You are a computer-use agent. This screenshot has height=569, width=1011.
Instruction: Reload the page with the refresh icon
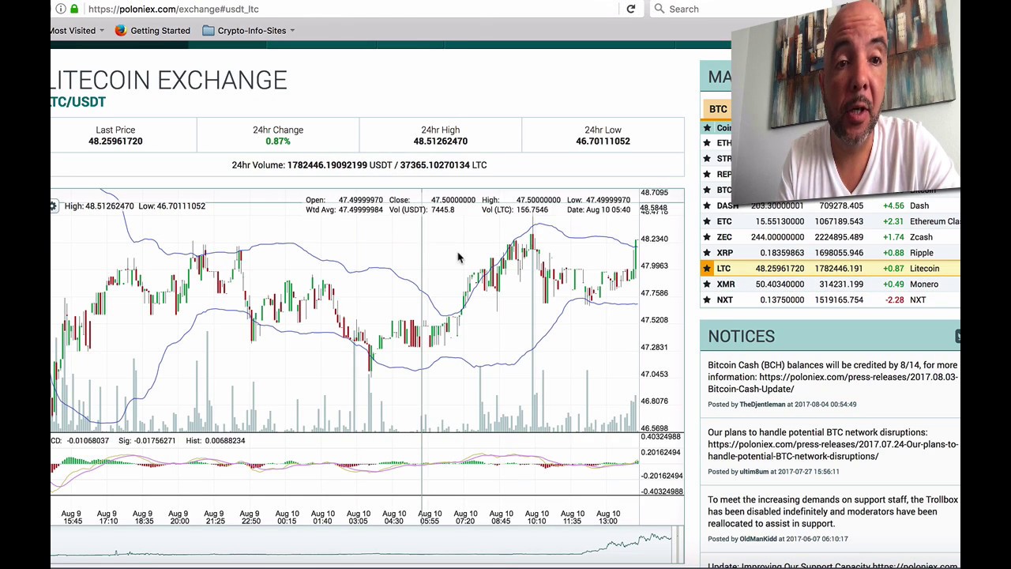(x=630, y=9)
